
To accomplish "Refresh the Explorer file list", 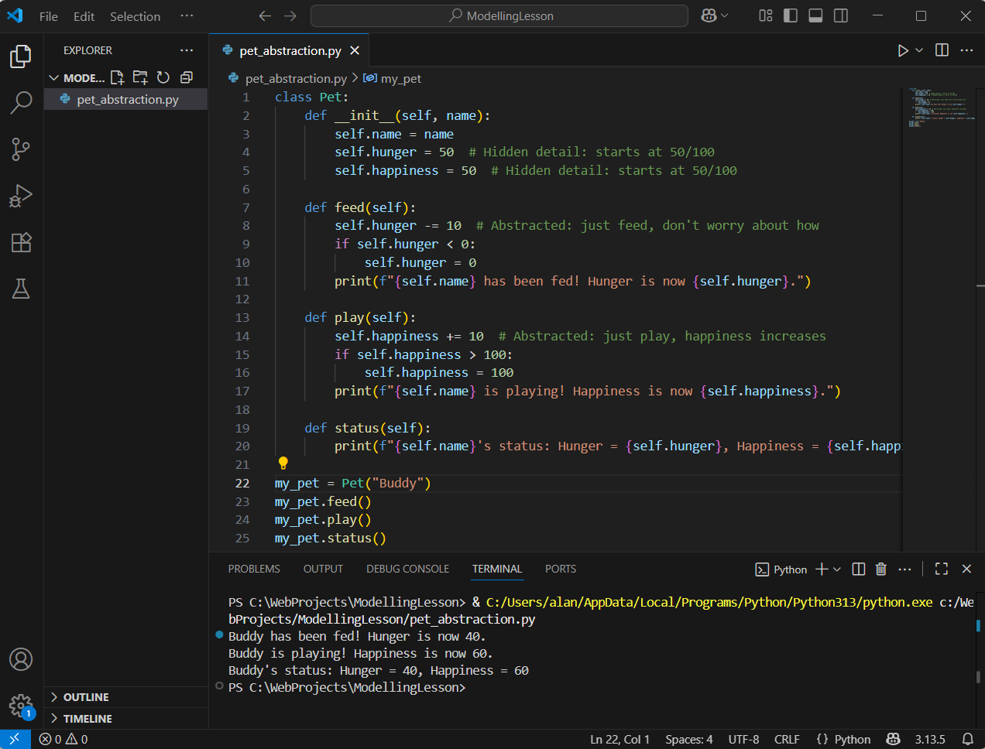I will tap(163, 77).
